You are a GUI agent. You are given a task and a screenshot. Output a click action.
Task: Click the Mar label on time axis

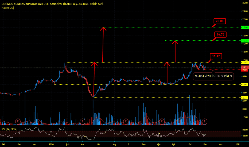pyautogui.click(x=82, y=144)
